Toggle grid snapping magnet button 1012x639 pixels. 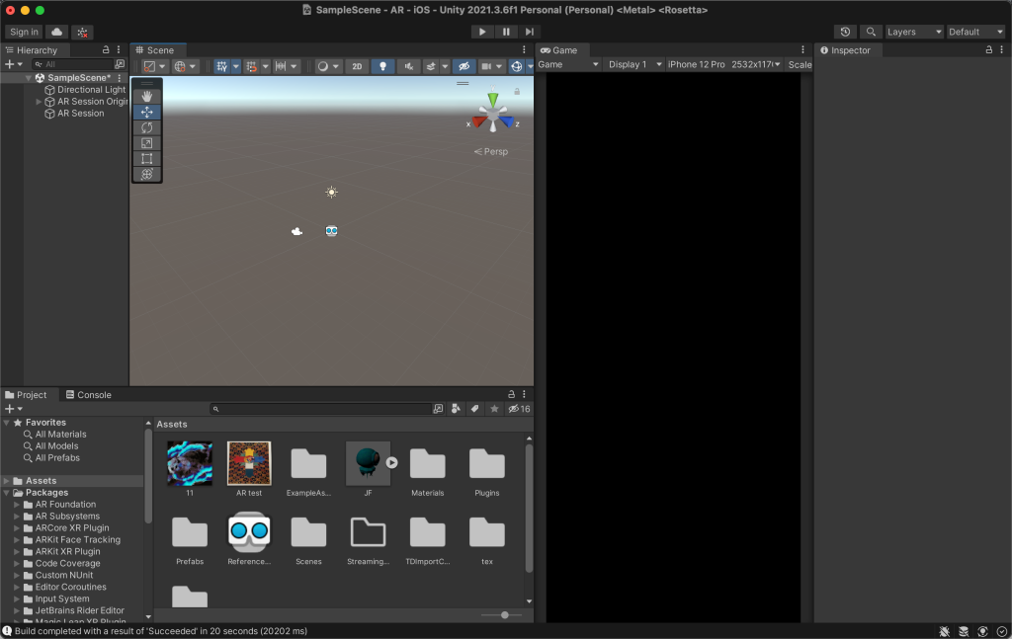252,66
